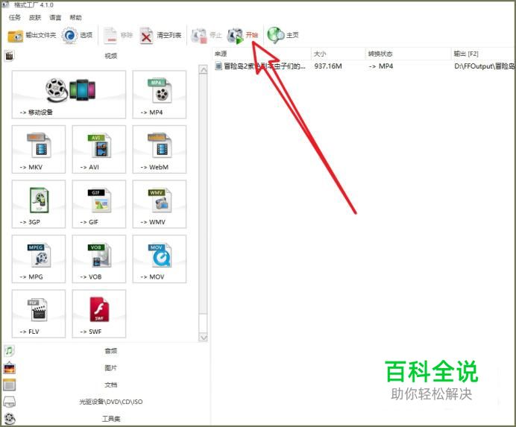
Task: Sort by the 转换状态 status column header
Action: [408, 54]
